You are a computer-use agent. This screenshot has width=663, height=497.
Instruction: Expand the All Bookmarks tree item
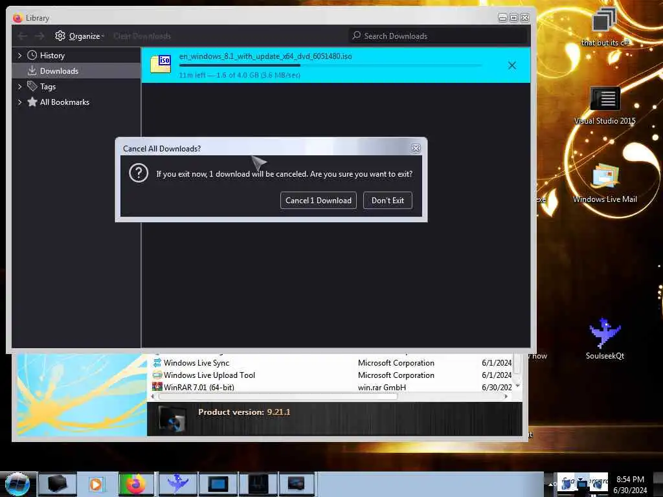tap(19, 102)
